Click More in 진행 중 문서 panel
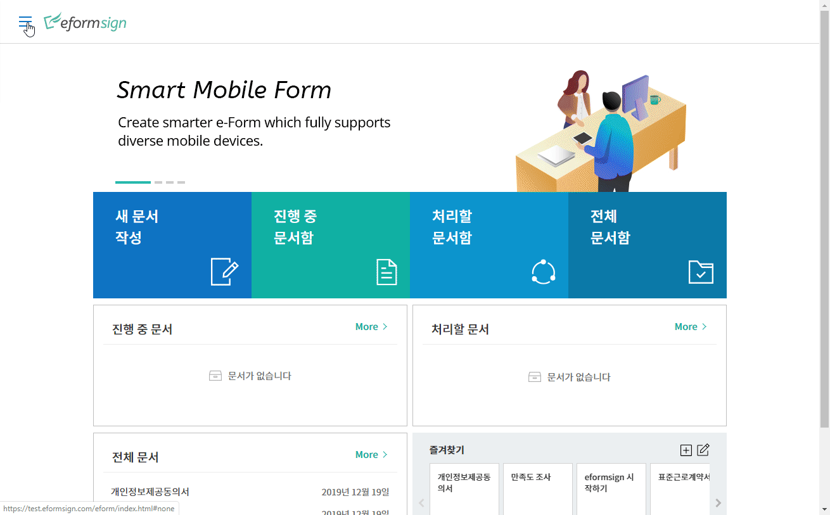The height and width of the screenshot is (515, 830). pyautogui.click(x=371, y=327)
